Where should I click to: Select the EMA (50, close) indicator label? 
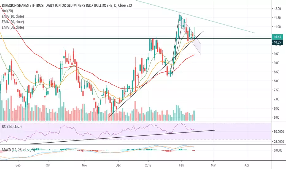[x=13, y=27]
